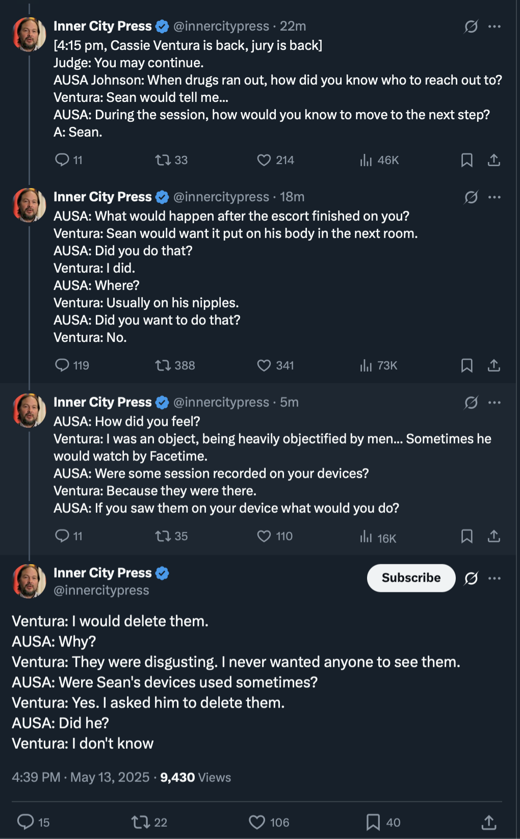Open Inner City Press avatar on main tweet
Image resolution: width=520 pixels, height=839 pixels.
(x=29, y=581)
